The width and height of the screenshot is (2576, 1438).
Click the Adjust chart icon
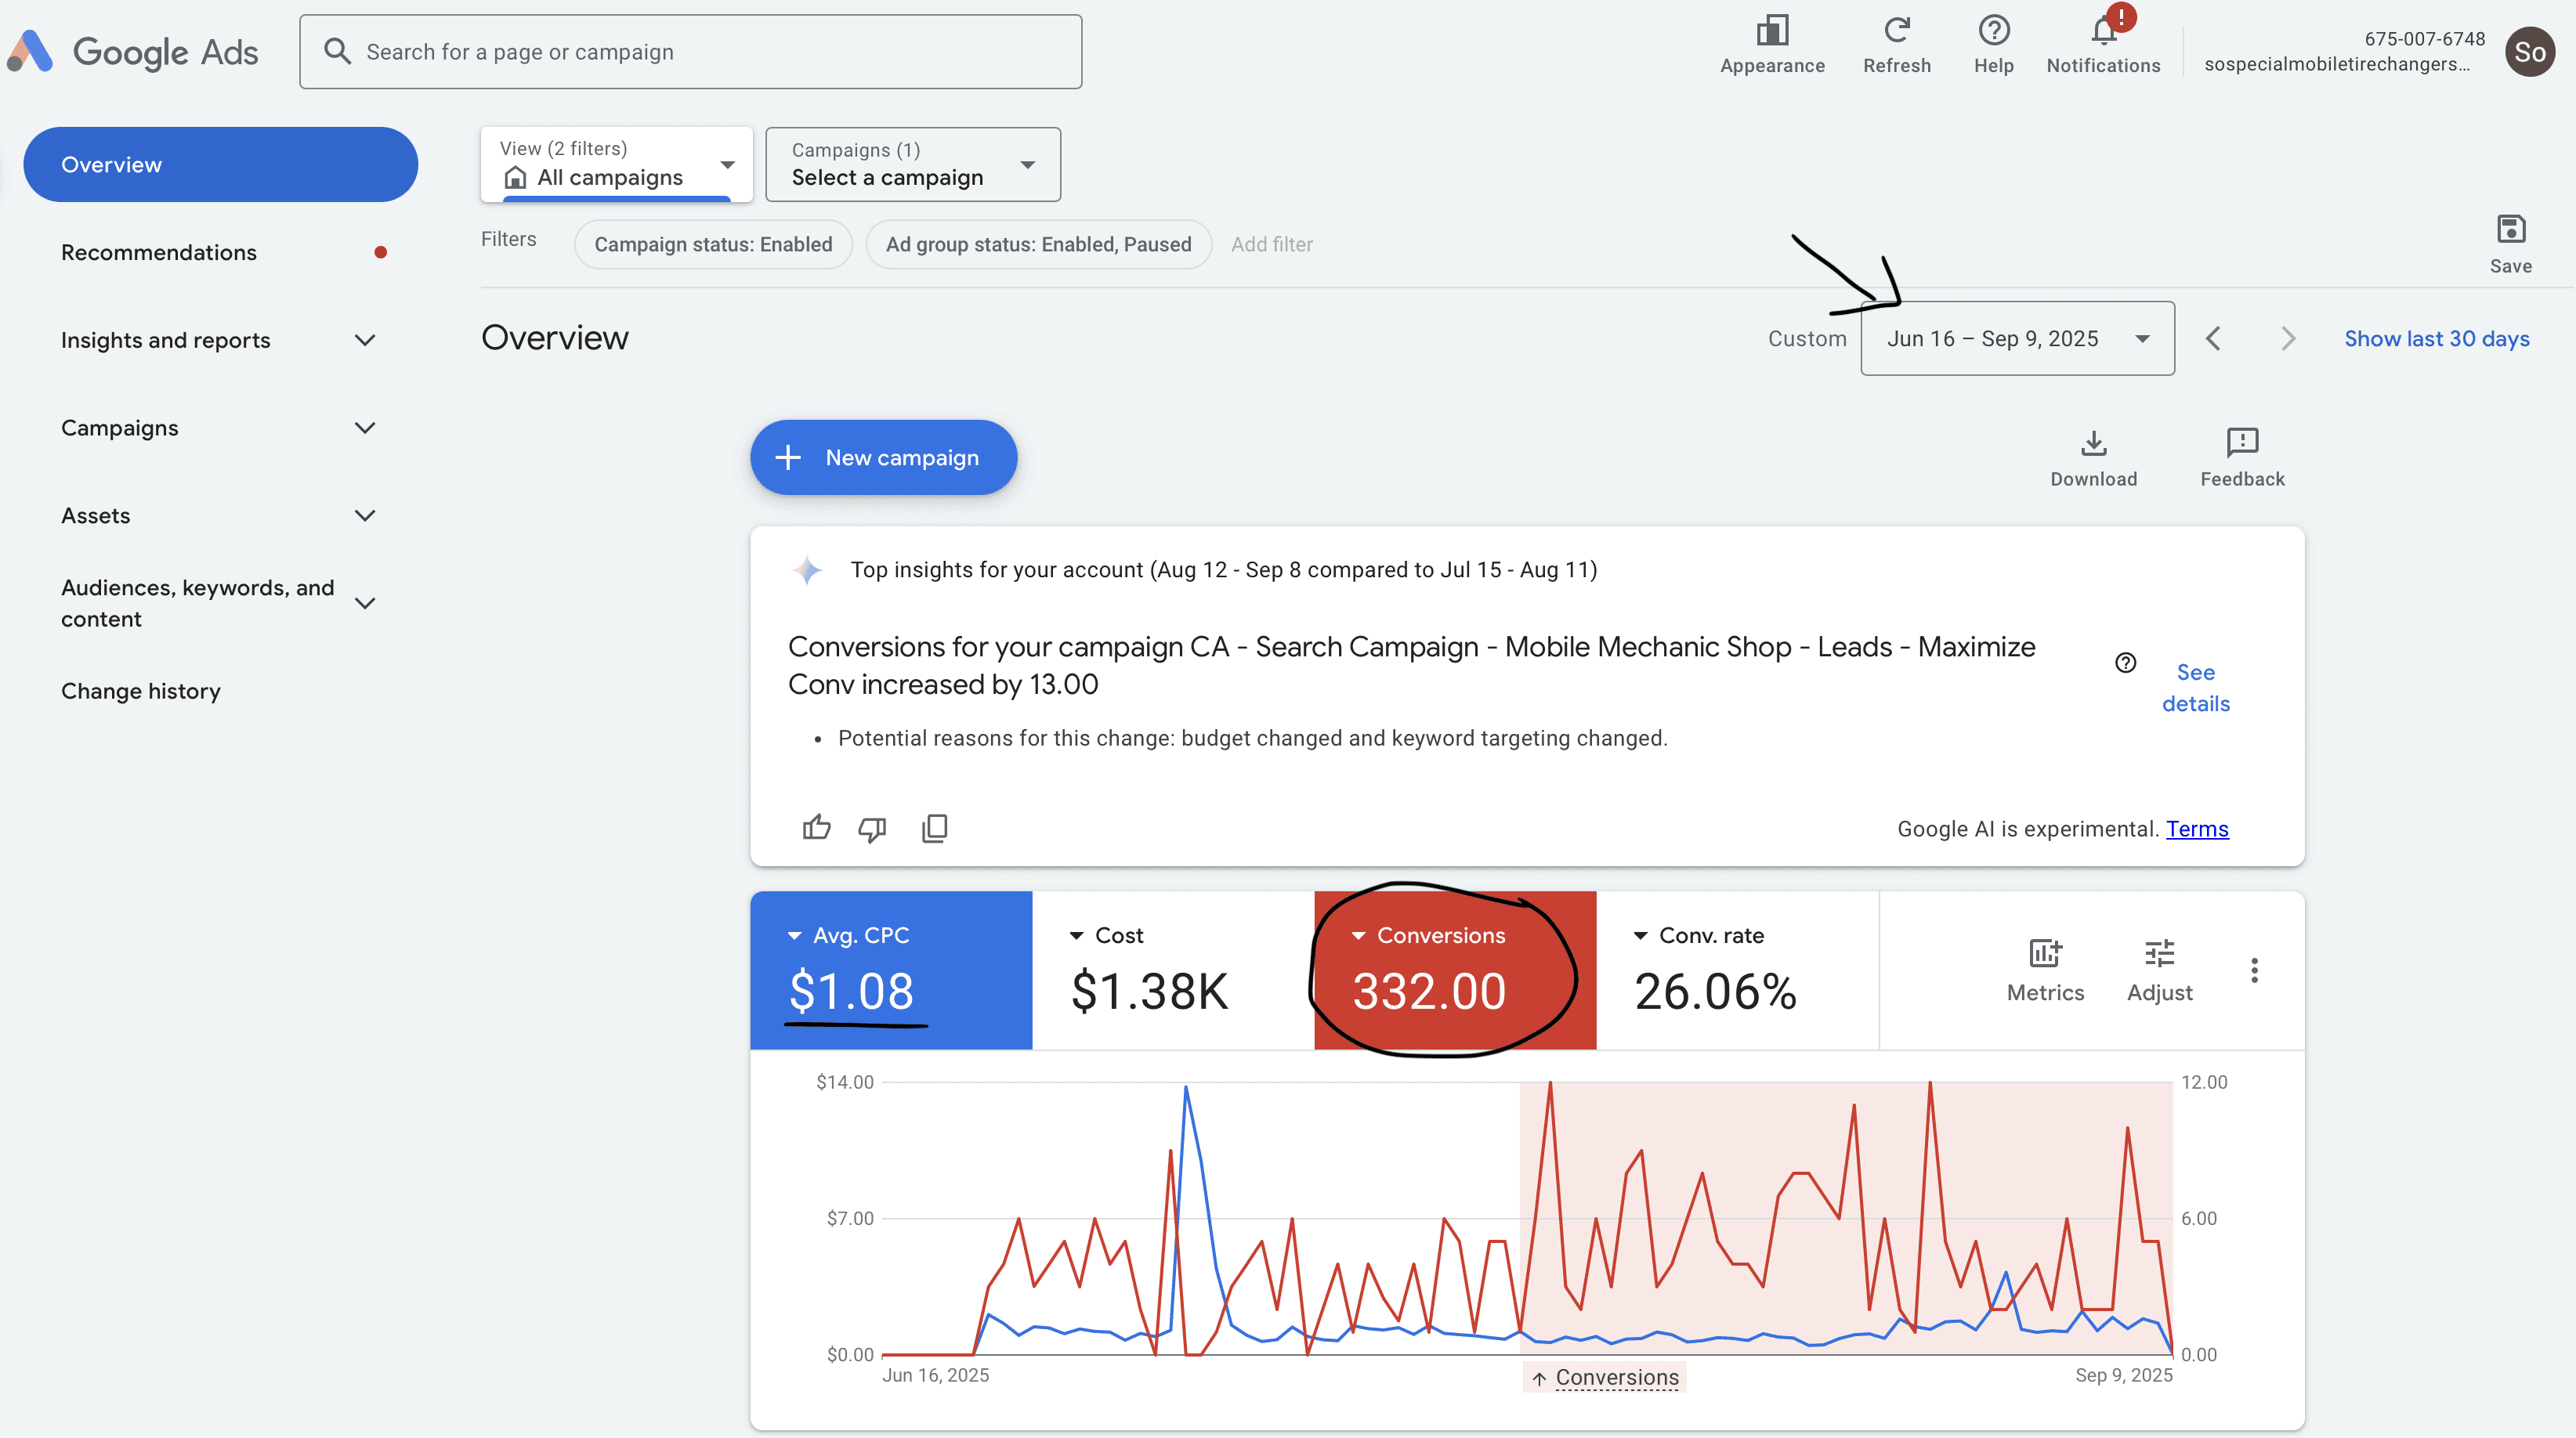click(2159, 954)
